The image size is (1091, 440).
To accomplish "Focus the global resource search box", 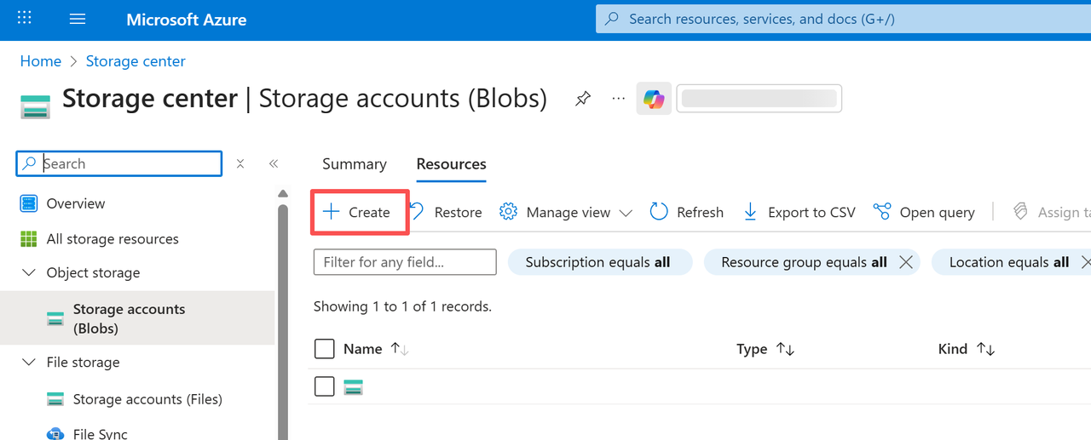I will pyautogui.click(x=843, y=19).
